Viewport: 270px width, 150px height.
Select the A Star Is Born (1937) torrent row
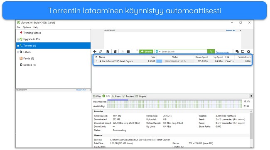172,61
